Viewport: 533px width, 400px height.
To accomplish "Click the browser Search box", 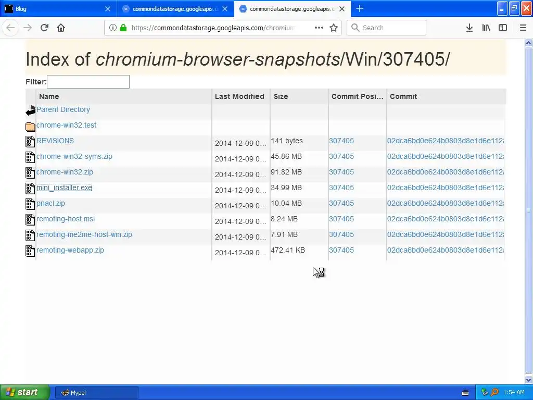I will coord(387,28).
